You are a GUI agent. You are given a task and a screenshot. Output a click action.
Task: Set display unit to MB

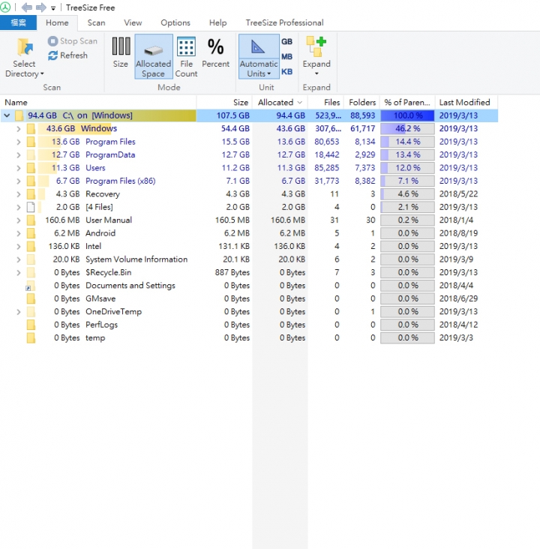click(x=286, y=56)
